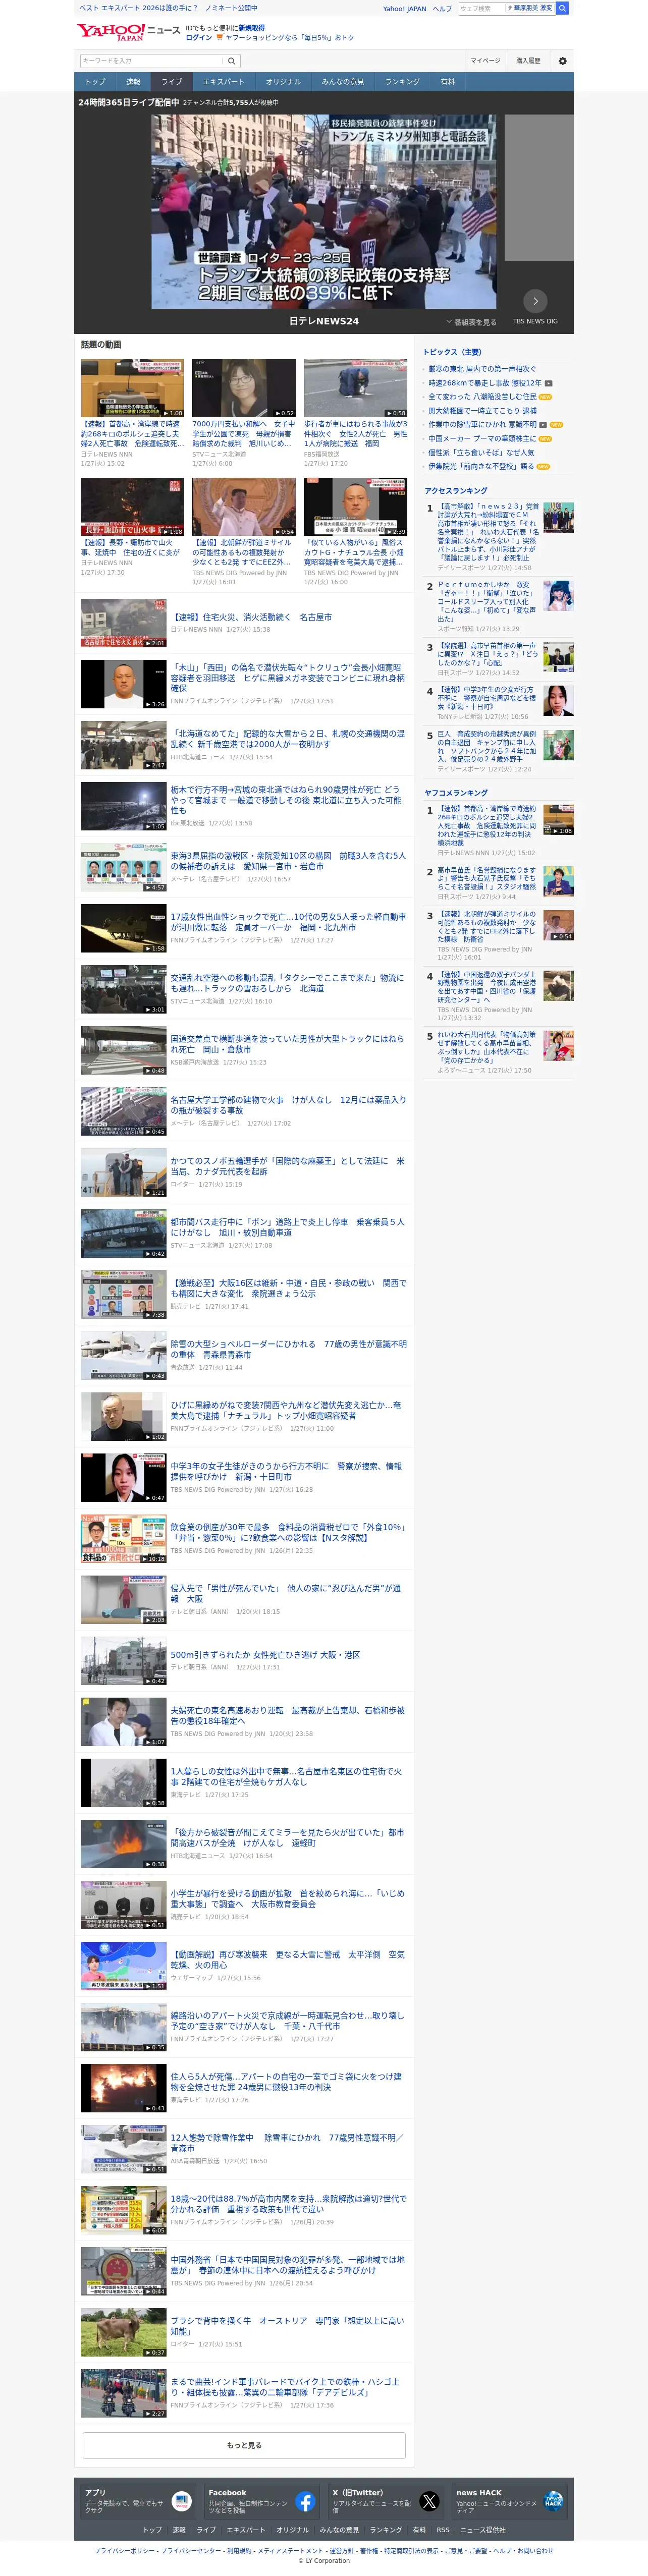Open article 名古屋大学工学部の建物で火事
Viewport: 648px width, 2576px height.
point(288,1104)
